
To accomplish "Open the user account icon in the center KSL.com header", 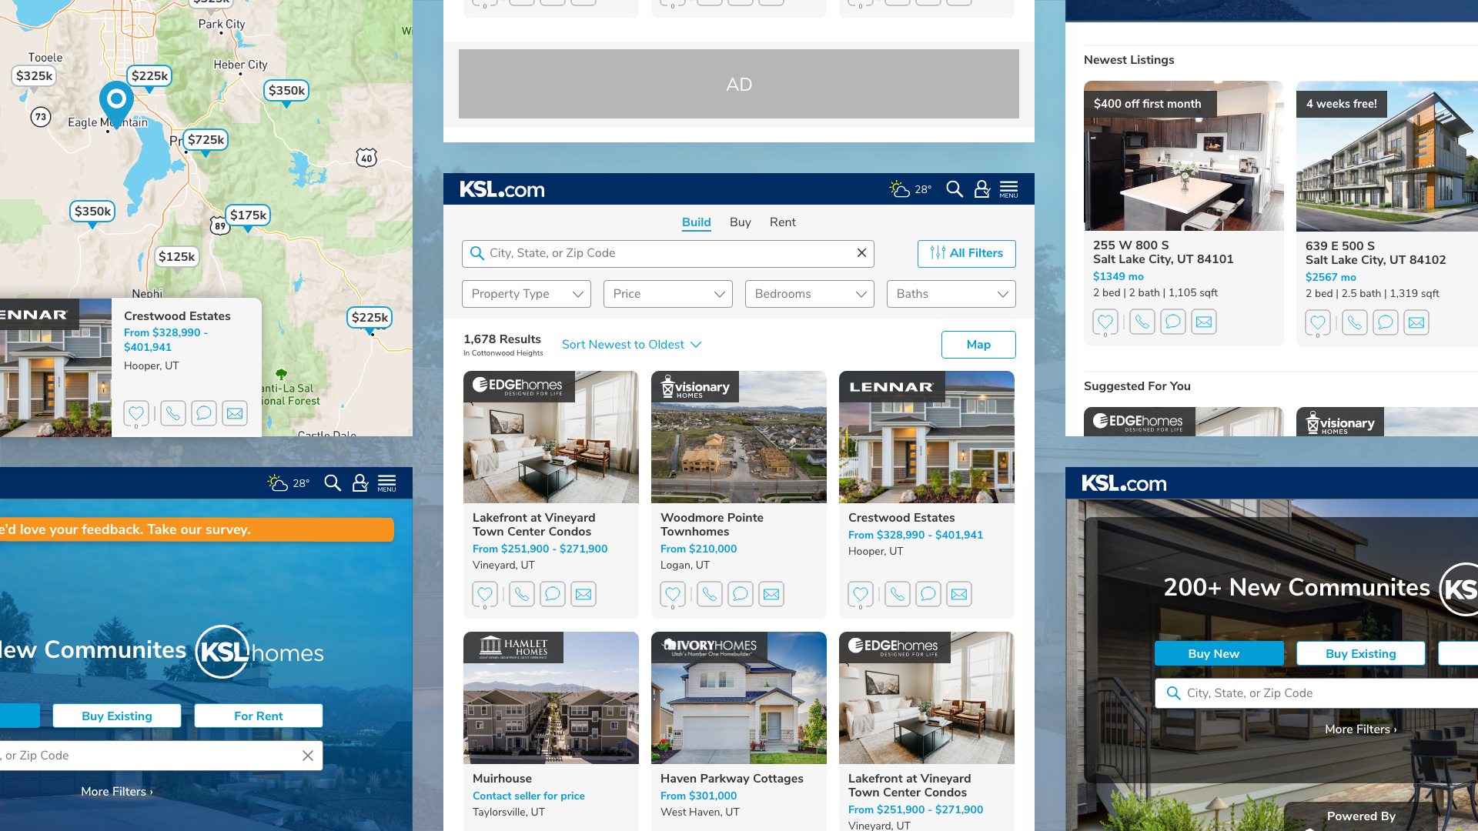I will [982, 189].
